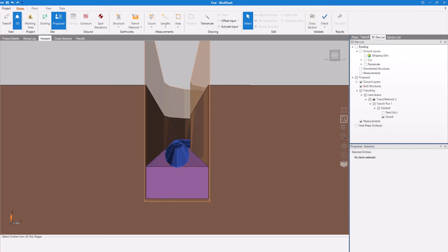Enable the Sand (dry) checkbox
The image size is (448, 252).
pos(383,112)
